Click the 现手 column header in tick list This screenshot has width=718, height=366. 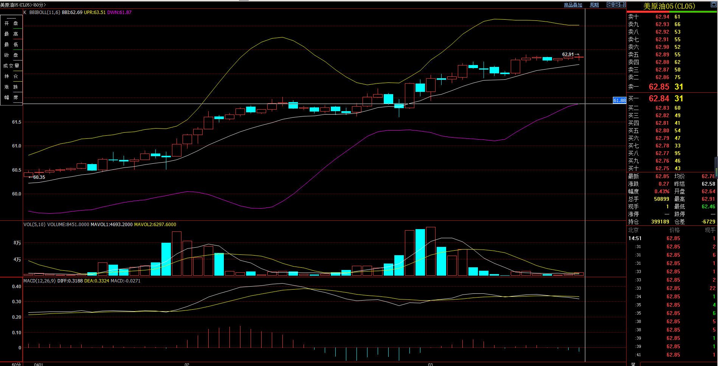710,230
